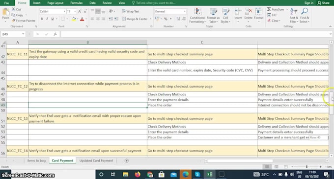This screenshot has width=334, height=179.
Task: Toggle Wrap Text
Action: click(x=131, y=11)
